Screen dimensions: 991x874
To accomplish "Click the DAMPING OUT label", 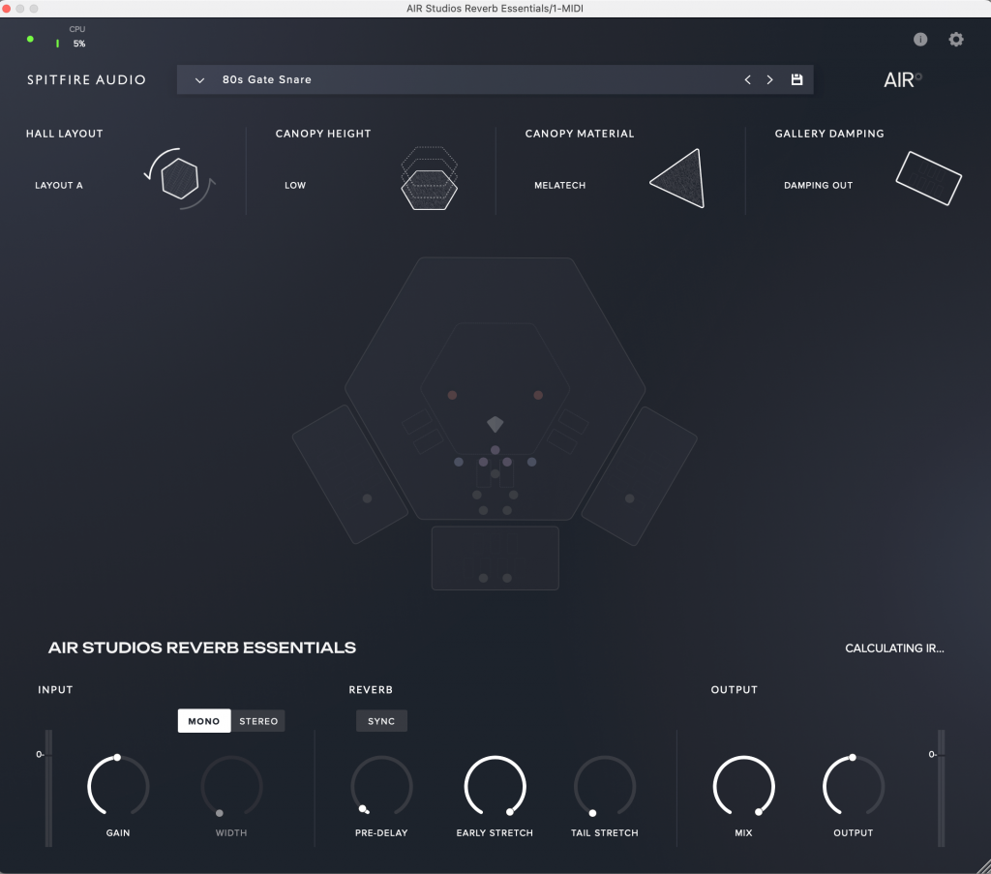I will click(818, 185).
